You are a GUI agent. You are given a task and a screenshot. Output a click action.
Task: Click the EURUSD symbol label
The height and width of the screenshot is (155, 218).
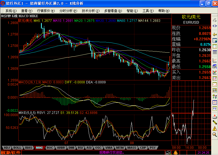tap(191, 22)
